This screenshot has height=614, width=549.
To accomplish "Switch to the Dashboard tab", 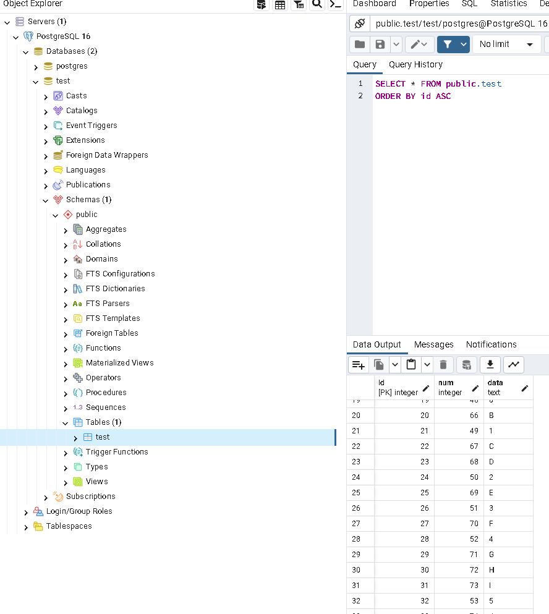I will (x=375, y=4).
